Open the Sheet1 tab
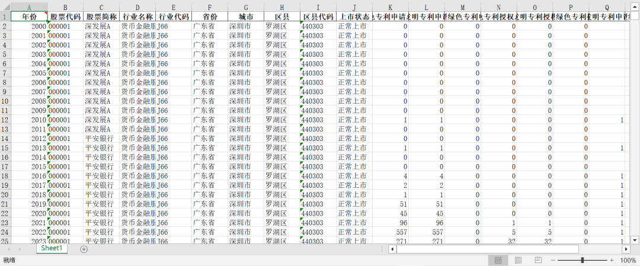 click(x=52, y=248)
